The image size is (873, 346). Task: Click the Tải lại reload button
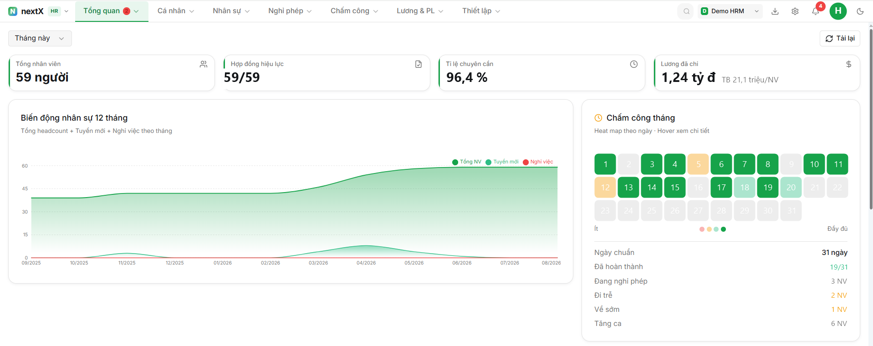click(840, 38)
